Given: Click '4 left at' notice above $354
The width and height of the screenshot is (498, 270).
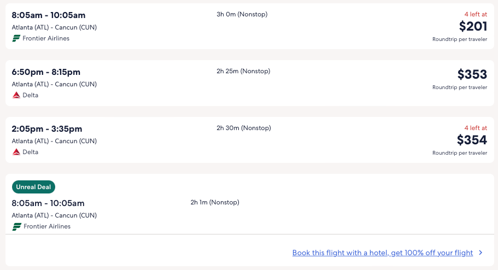Looking at the screenshot, I should (475, 128).
